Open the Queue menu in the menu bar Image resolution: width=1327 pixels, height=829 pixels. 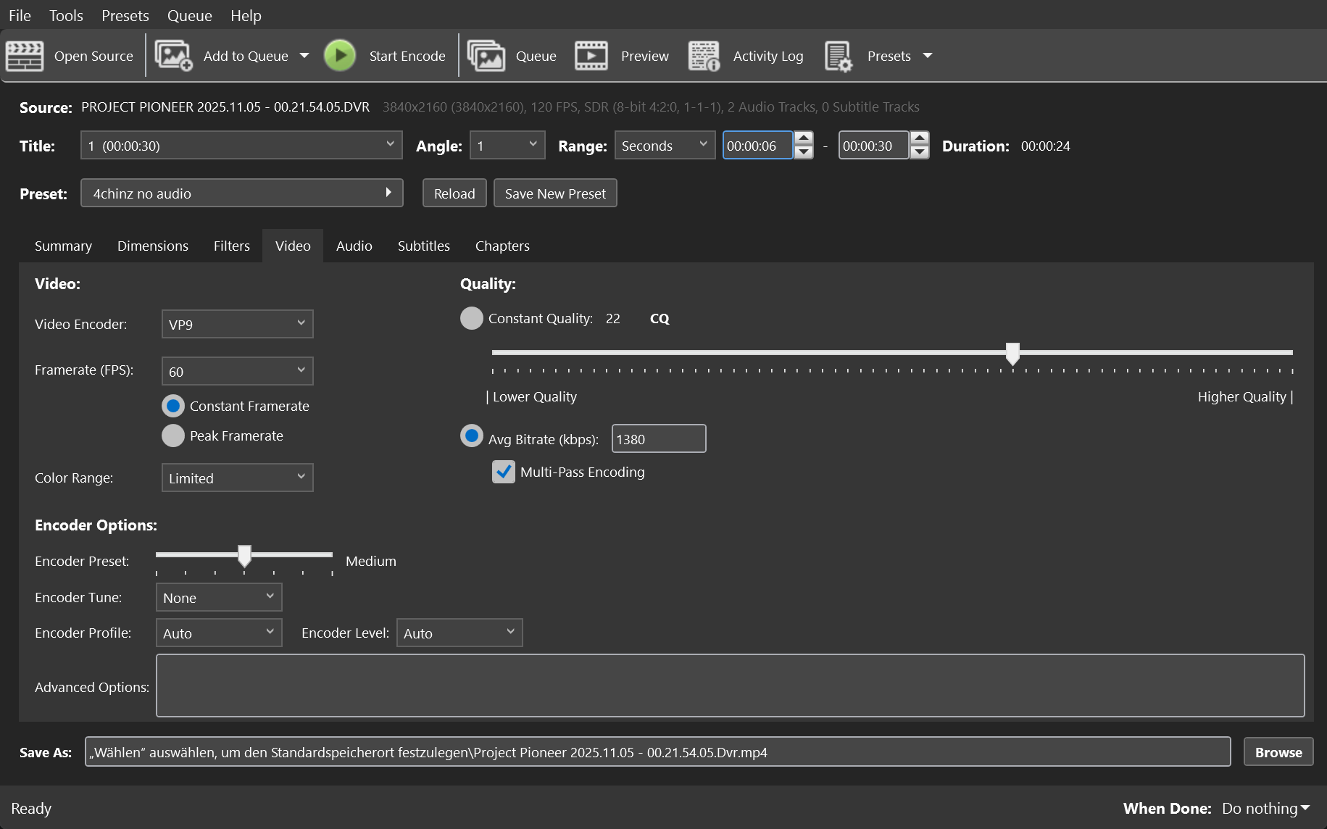pos(190,15)
